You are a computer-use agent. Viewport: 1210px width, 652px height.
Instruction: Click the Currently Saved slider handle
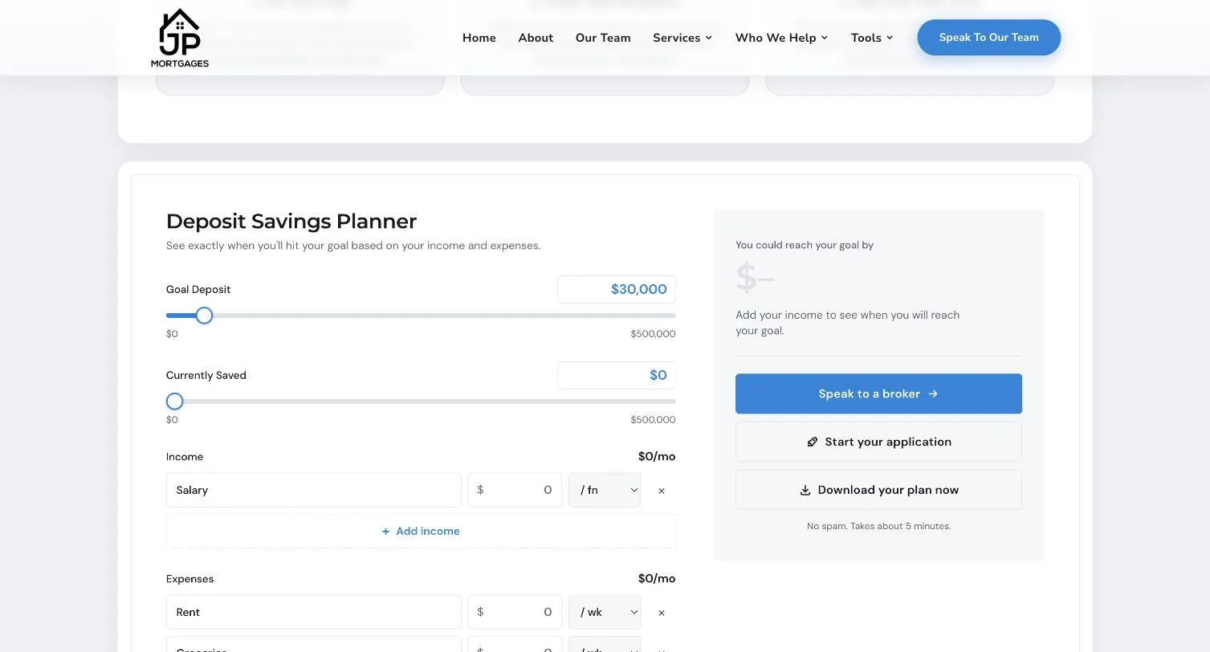point(174,401)
